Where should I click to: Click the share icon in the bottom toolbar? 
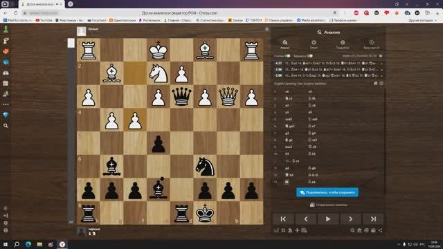tap(380, 230)
